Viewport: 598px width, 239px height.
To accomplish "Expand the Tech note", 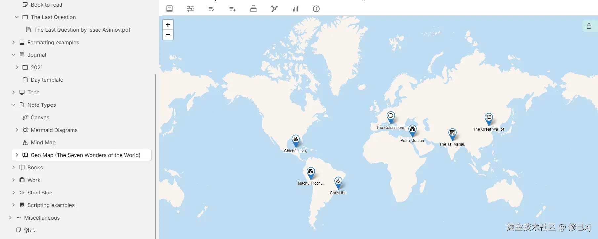I will pos(13,92).
